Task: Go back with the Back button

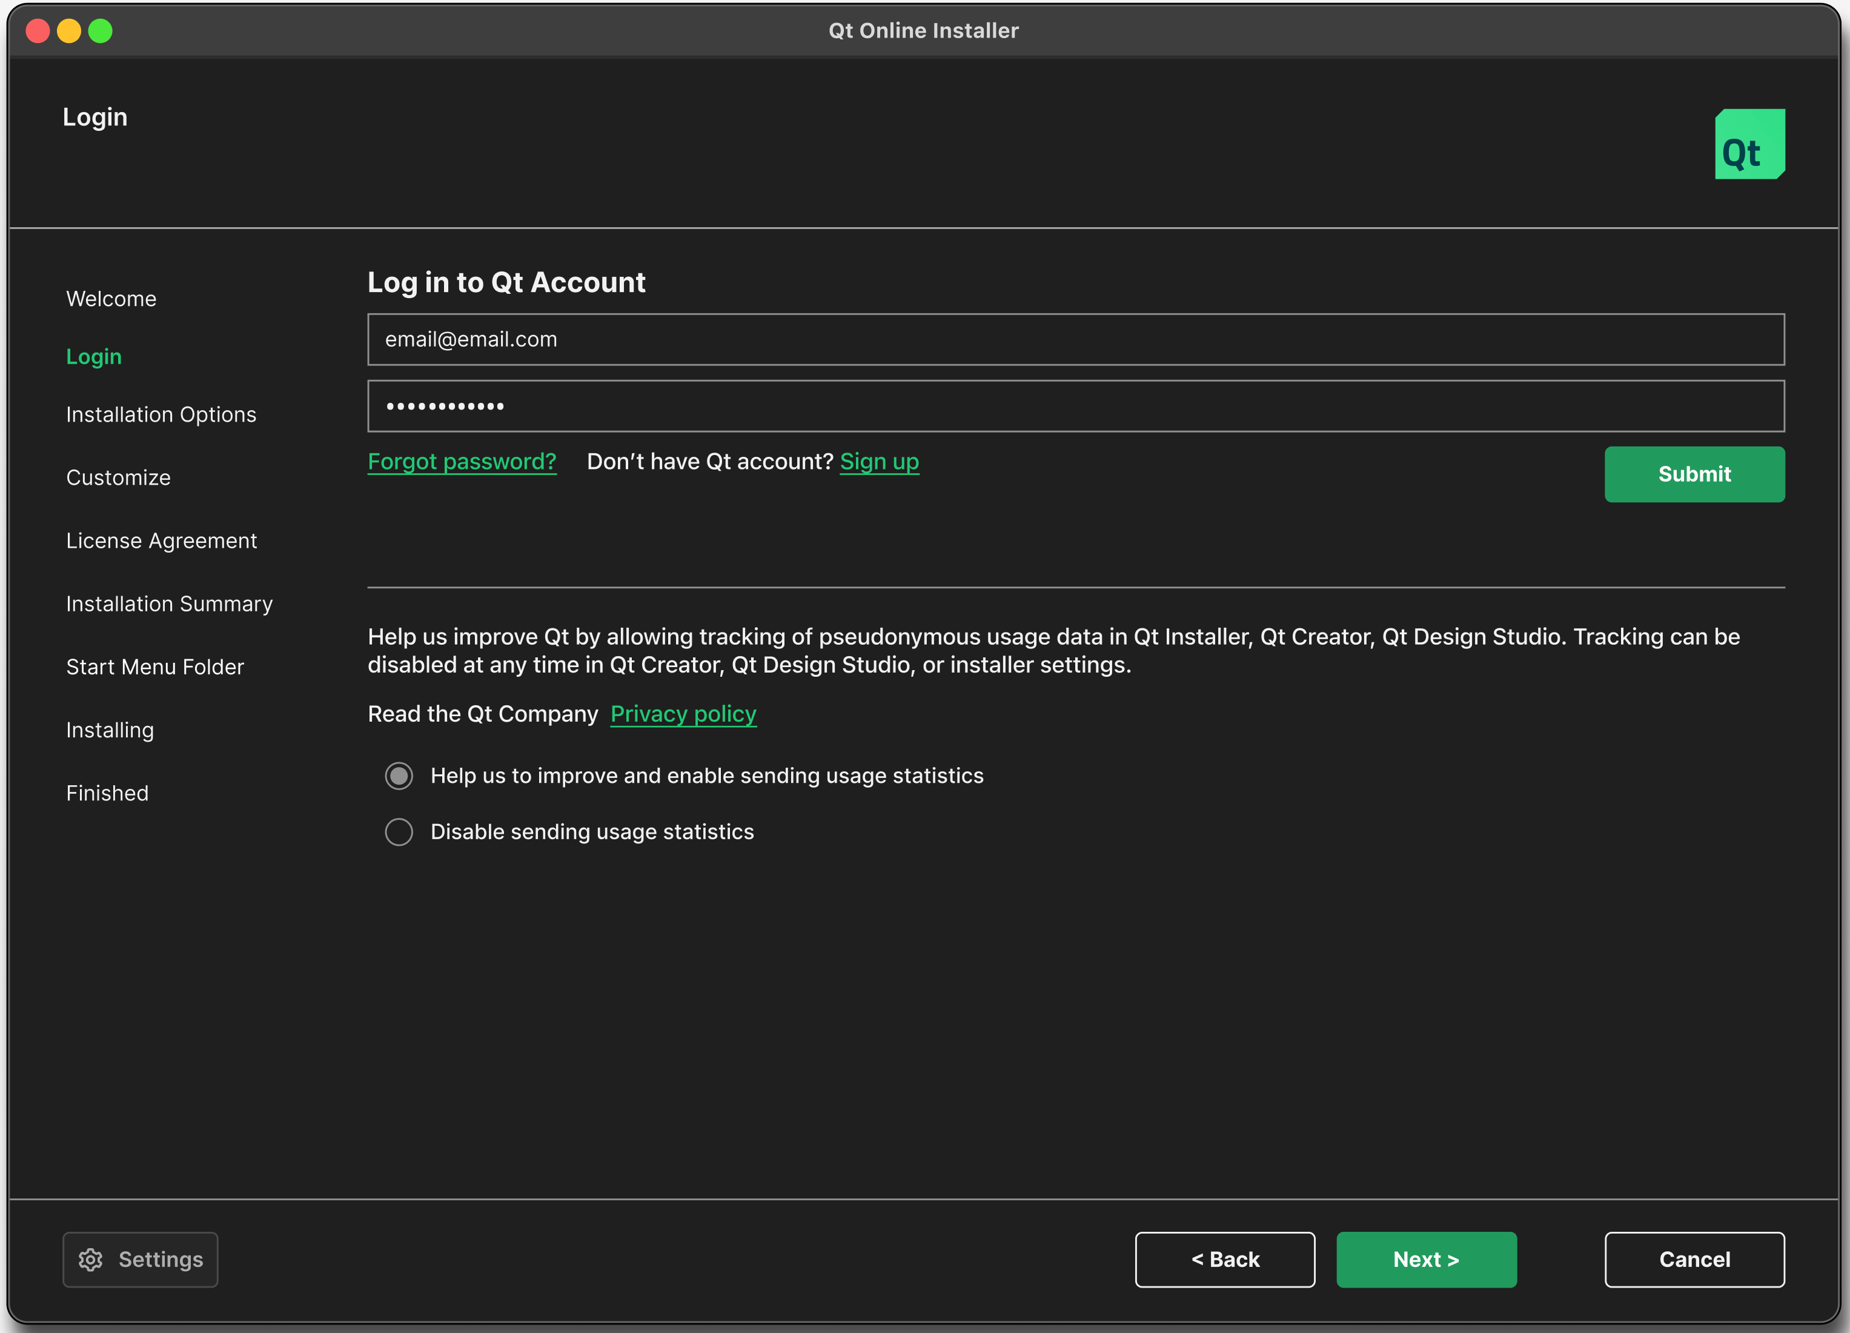Action: (1225, 1260)
